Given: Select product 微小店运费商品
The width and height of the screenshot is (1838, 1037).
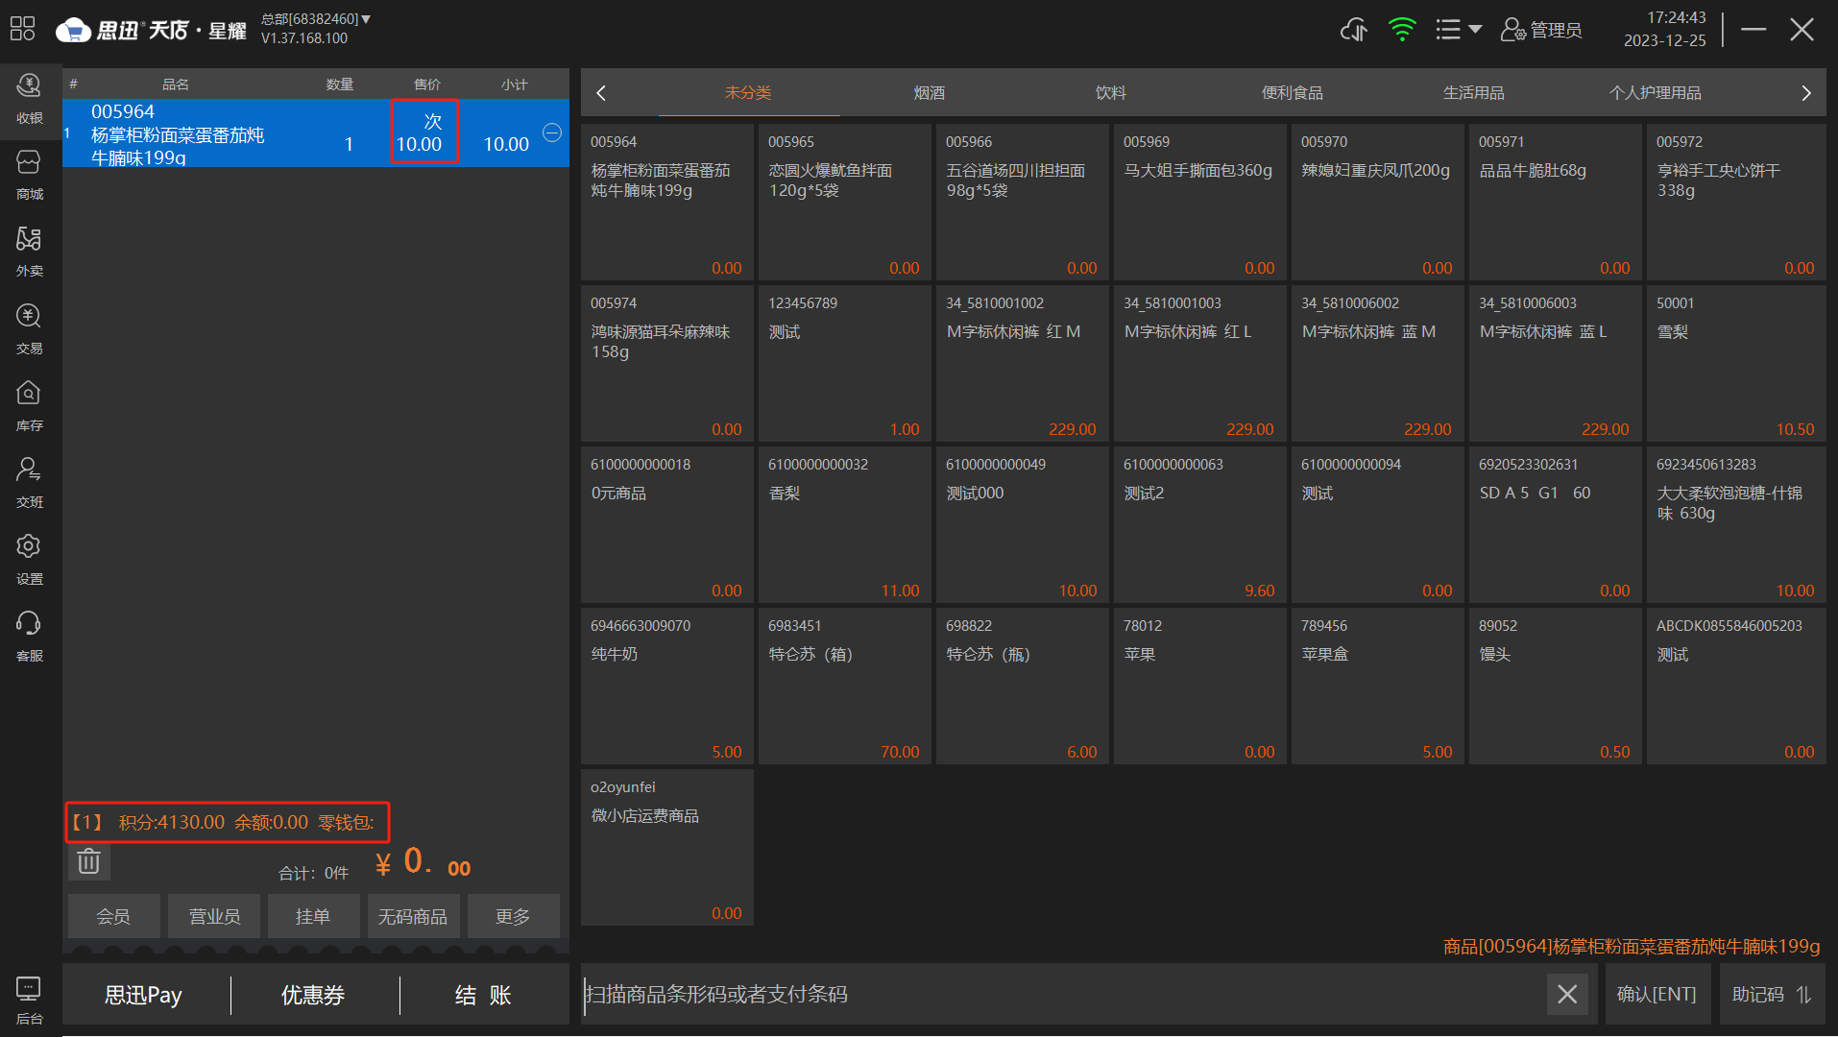Looking at the screenshot, I should [x=667, y=848].
